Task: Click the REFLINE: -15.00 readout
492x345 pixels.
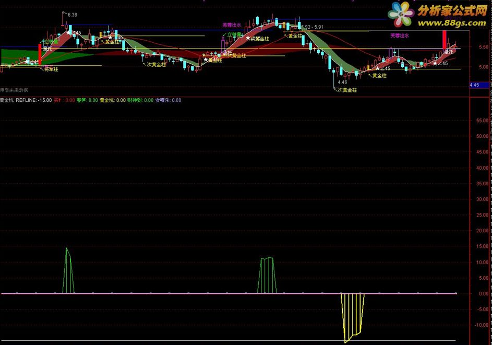Action: [x=33, y=100]
